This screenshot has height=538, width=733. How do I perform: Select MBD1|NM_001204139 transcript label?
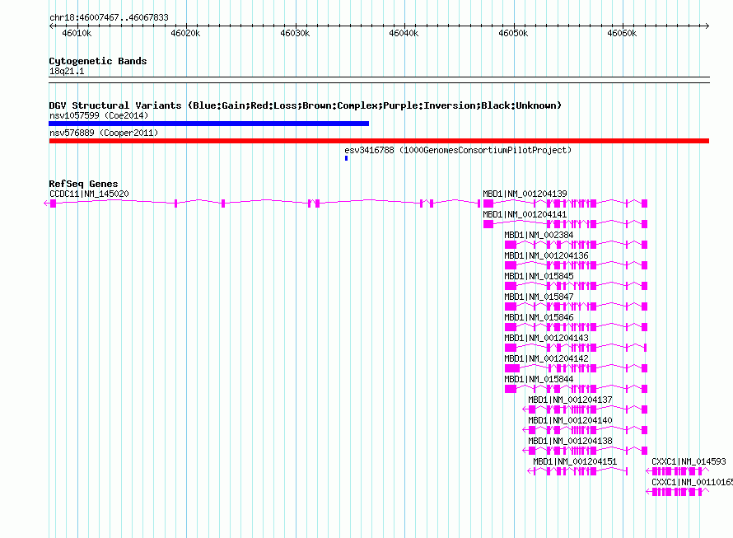pyautogui.click(x=525, y=194)
